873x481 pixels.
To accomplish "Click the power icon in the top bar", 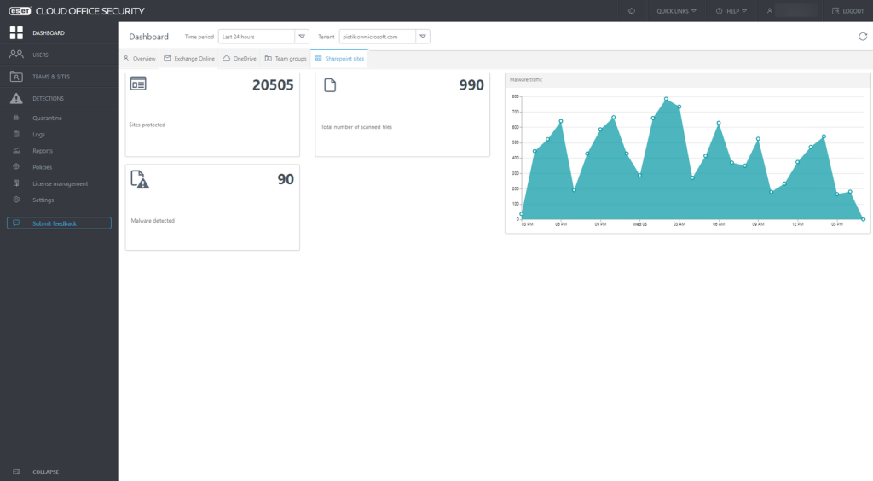I will coord(632,11).
